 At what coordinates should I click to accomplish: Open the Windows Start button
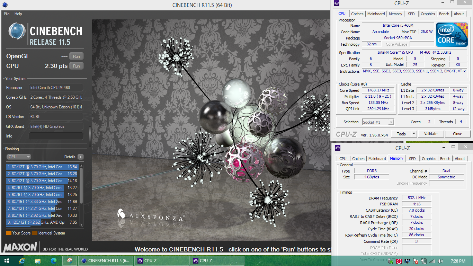pyautogui.click(x=6, y=260)
